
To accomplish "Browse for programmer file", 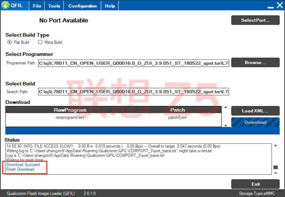I will pos(255,63).
